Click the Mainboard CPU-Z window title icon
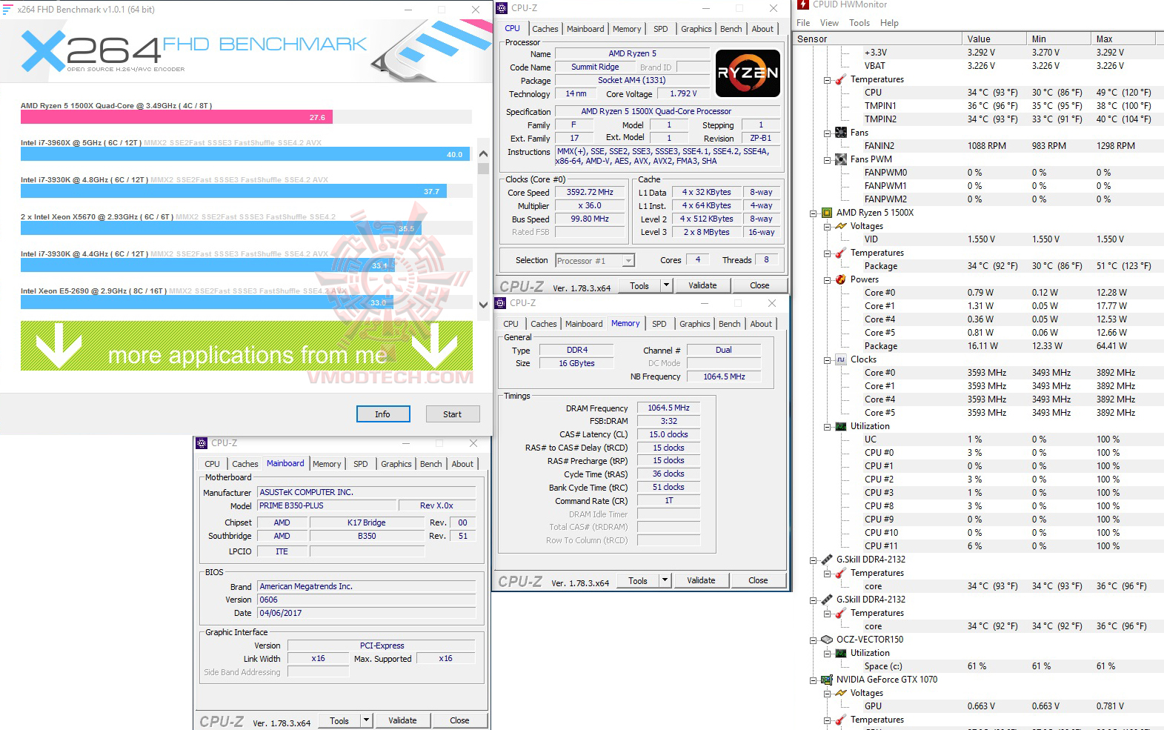The height and width of the screenshot is (730, 1164). [202, 443]
